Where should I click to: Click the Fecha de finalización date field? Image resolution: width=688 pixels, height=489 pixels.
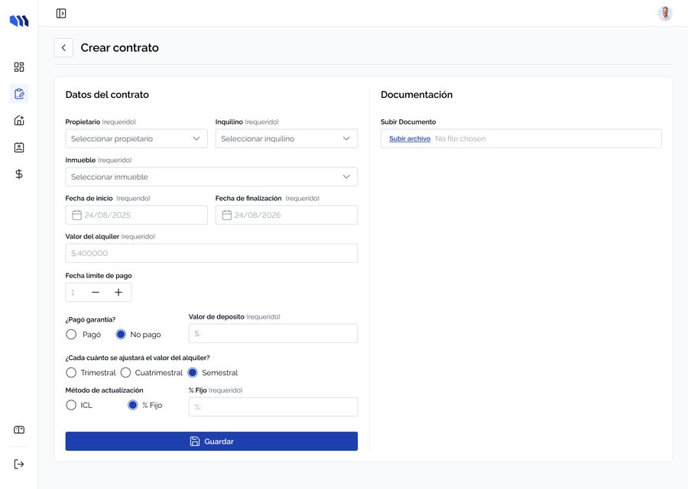[287, 215]
